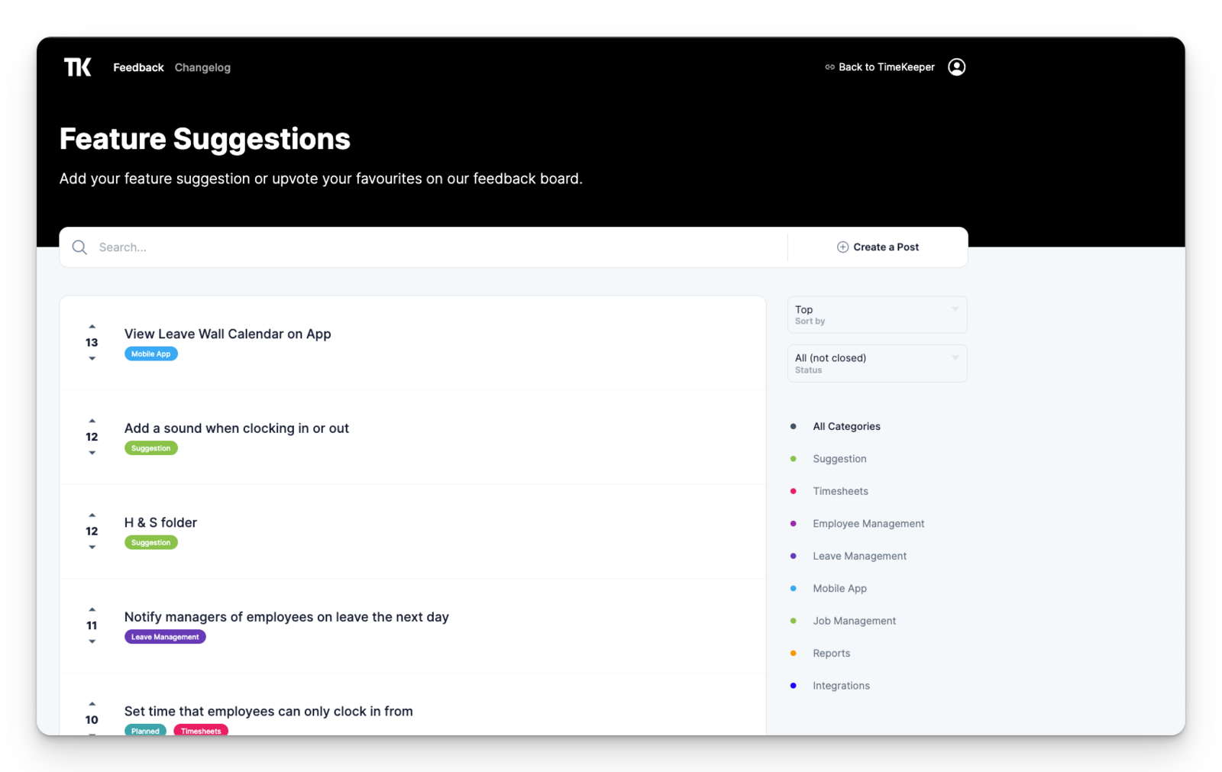Open the All (not closed) Status dropdown
The image size is (1222, 772).
tap(877, 363)
